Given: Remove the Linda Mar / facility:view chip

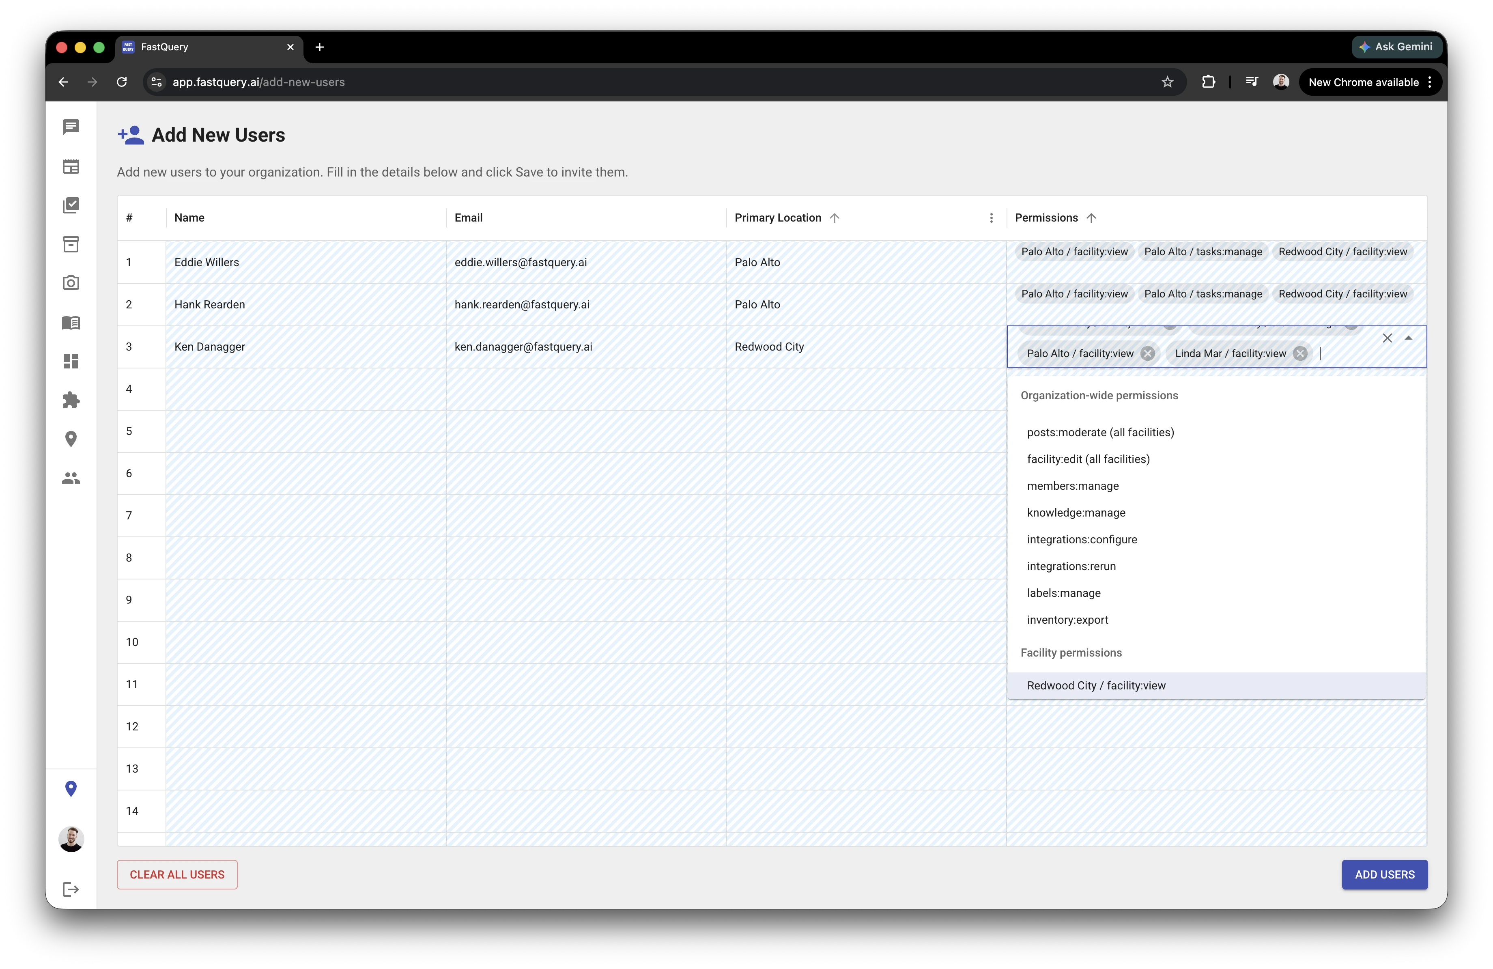Looking at the screenshot, I should pyautogui.click(x=1300, y=353).
